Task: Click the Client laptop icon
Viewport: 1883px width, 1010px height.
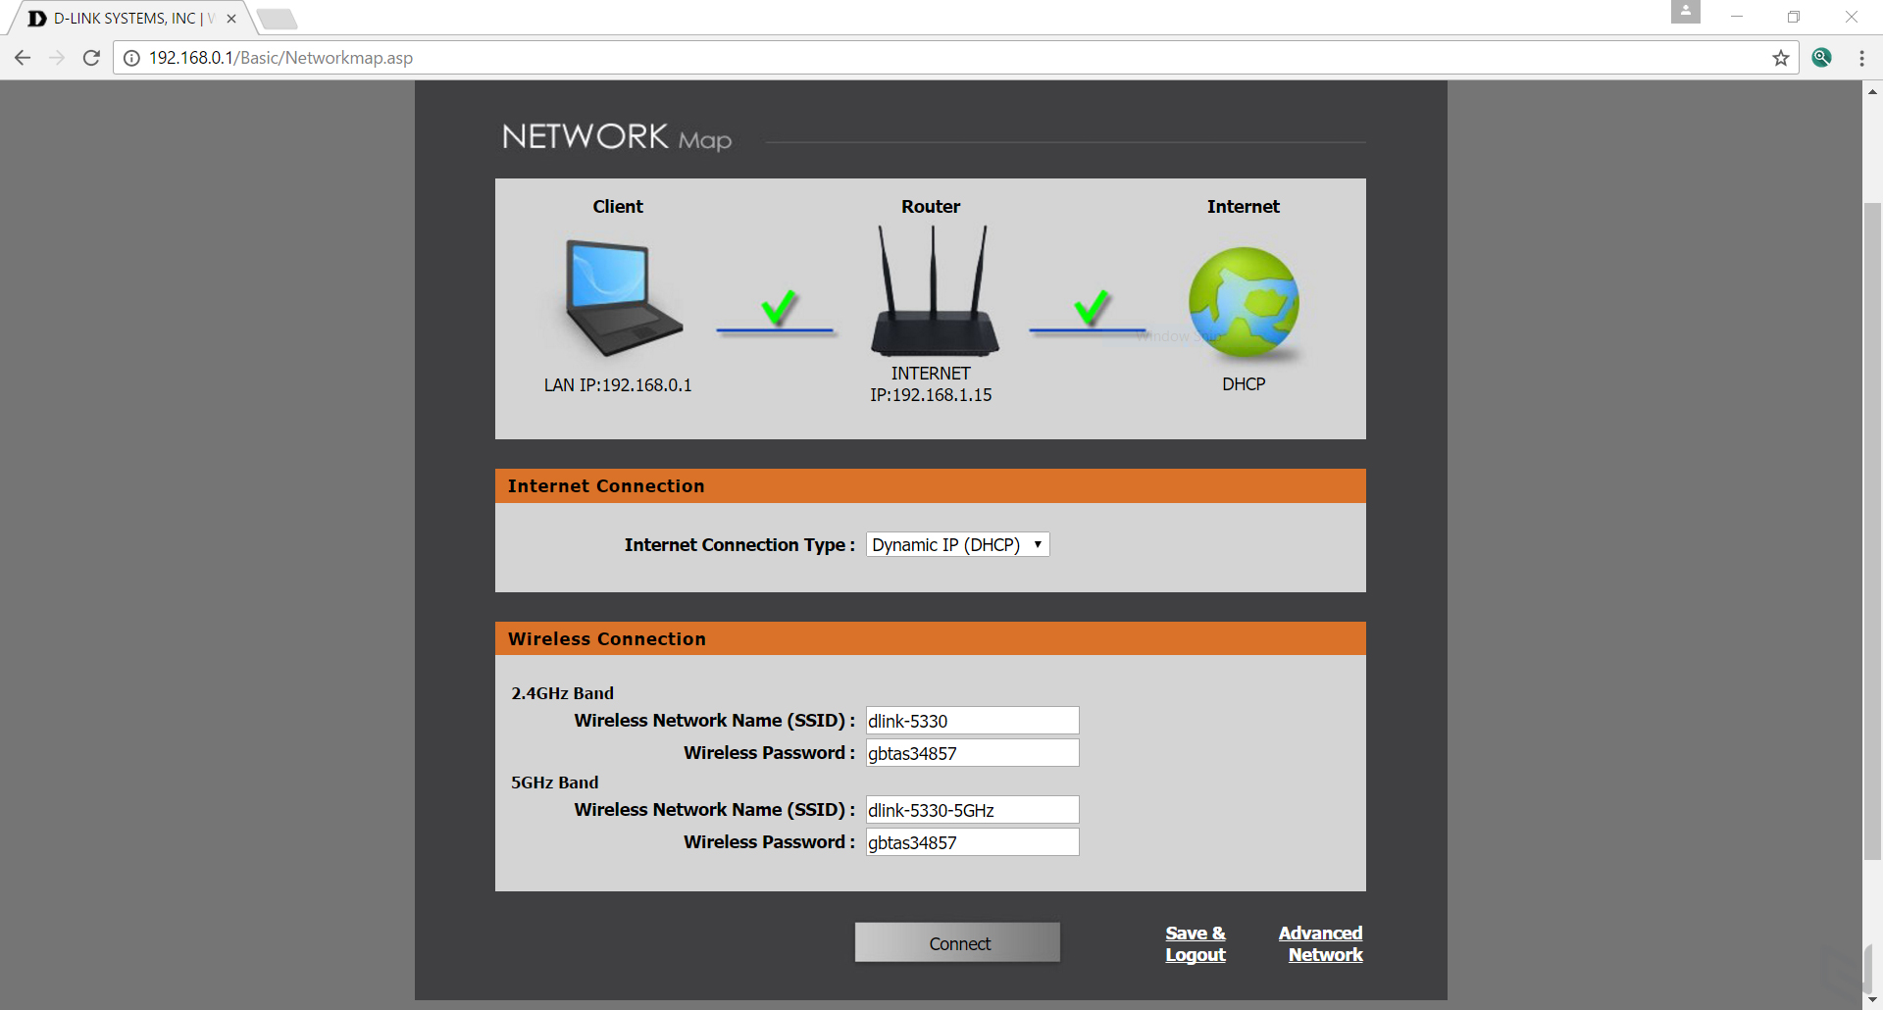Action: point(623,297)
